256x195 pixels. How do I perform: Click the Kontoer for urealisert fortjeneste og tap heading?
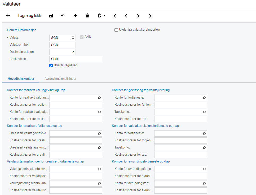click(34, 126)
